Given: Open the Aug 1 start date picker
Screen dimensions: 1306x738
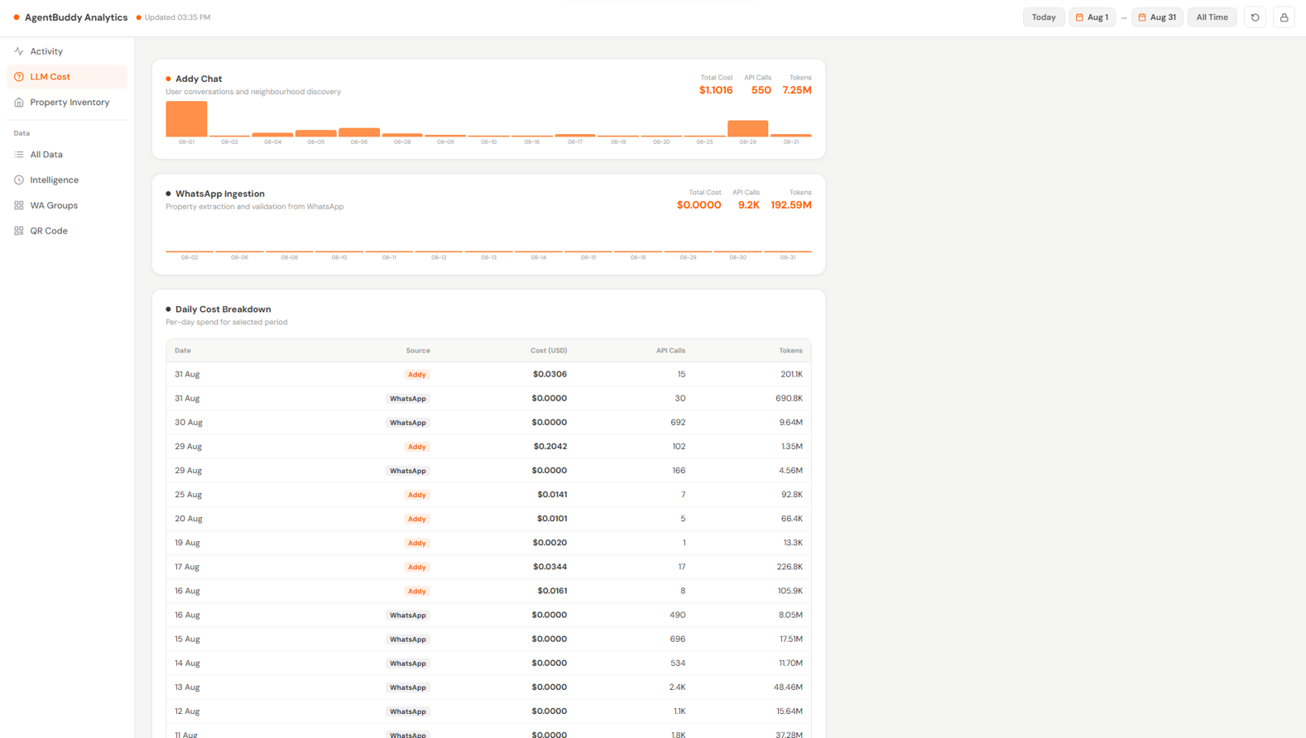Looking at the screenshot, I should pos(1092,17).
